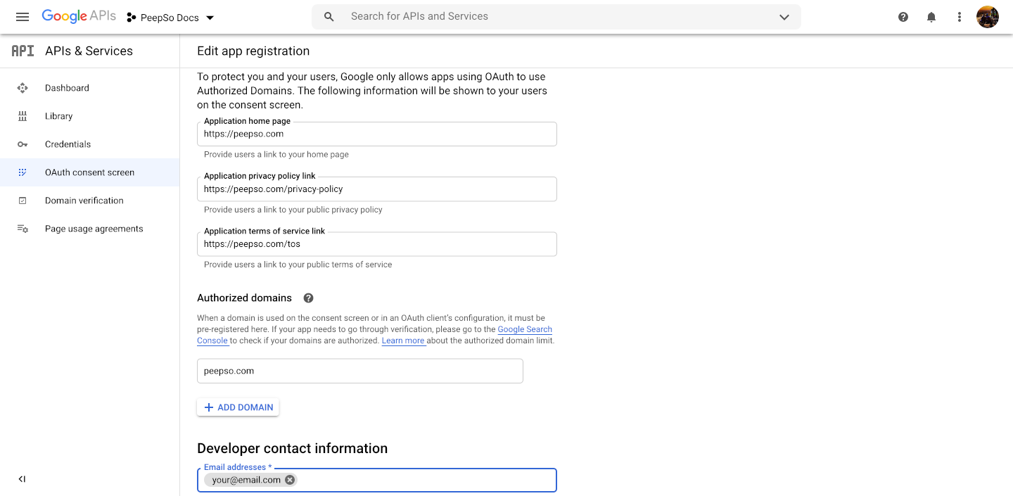This screenshot has width=1013, height=496.
Task: Click the OAuth consent screen icon
Action: (23, 172)
